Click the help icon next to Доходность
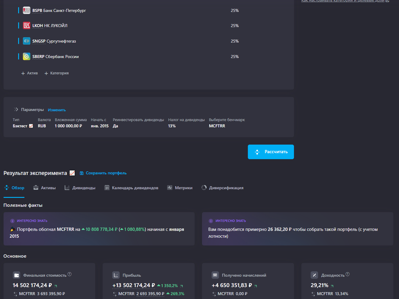399x299 pixels. tap(348, 274)
